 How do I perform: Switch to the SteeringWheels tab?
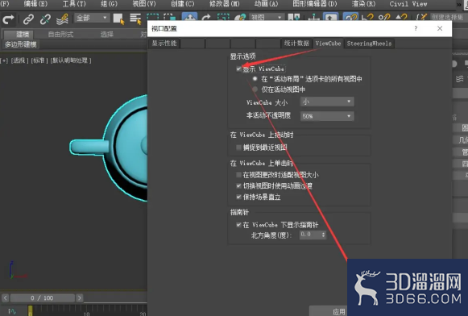coord(369,44)
